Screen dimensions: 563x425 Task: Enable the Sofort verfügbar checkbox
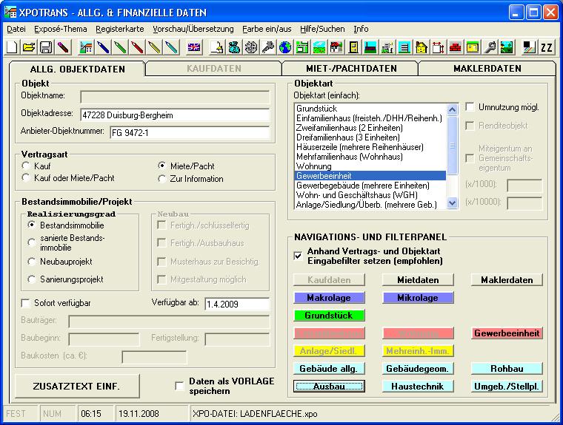[x=27, y=303]
